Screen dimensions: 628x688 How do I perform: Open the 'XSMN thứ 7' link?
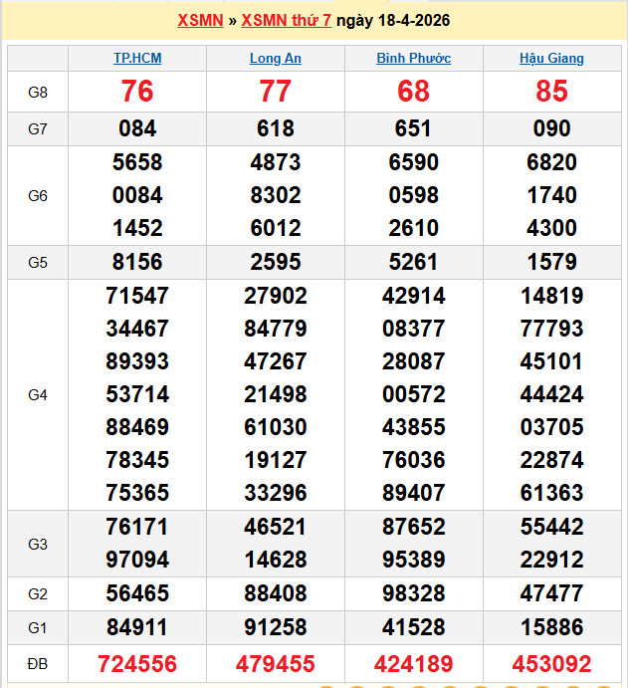pyautogui.click(x=287, y=20)
